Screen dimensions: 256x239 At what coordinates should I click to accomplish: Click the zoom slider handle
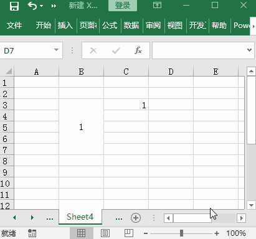pyautogui.click(x=181, y=233)
